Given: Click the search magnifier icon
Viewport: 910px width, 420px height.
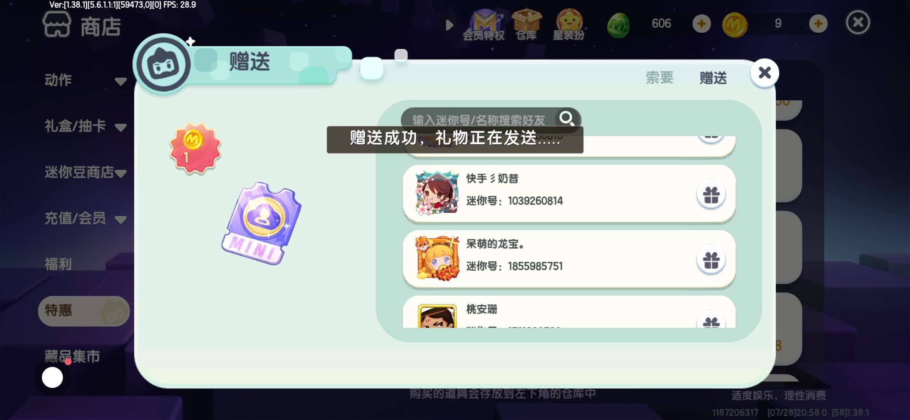Looking at the screenshot, I should tap(566, 118).
